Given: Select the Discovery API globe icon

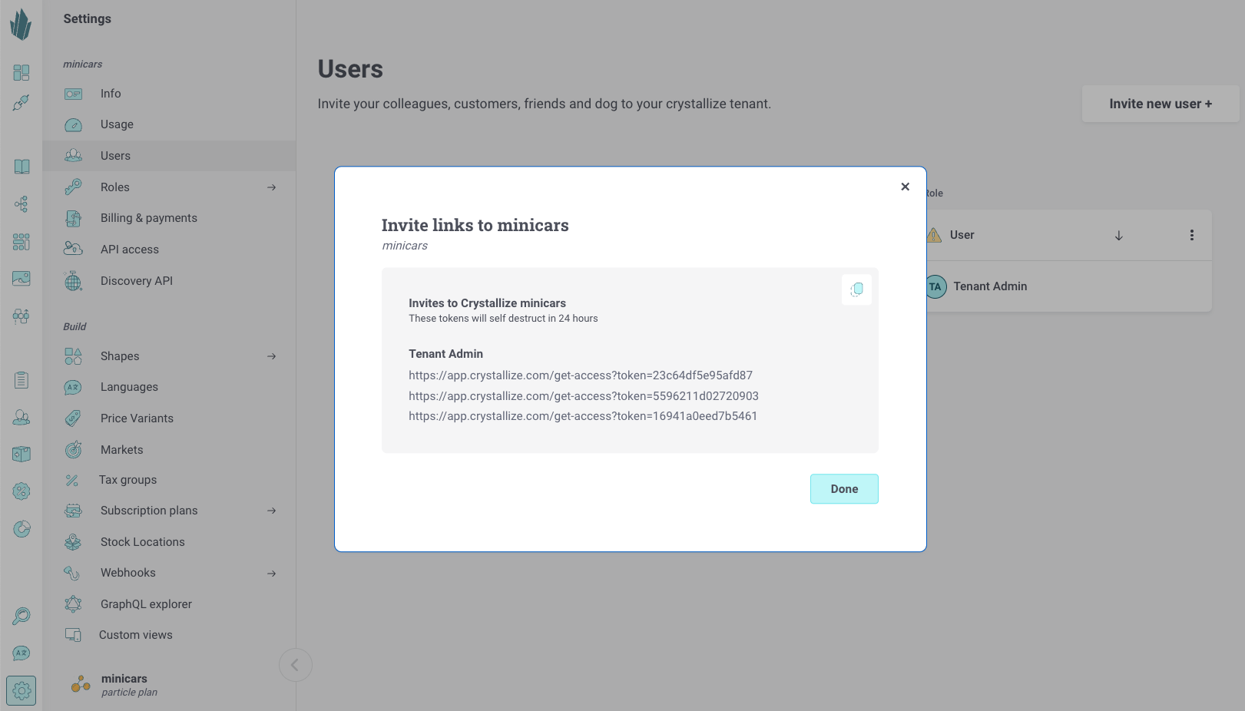Looking at the screenshot, I should 73,281.
